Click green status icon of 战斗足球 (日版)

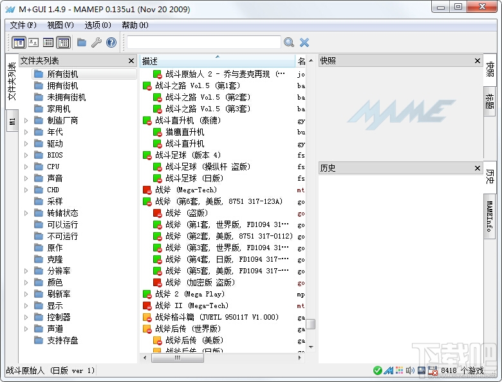click(157, 178)
